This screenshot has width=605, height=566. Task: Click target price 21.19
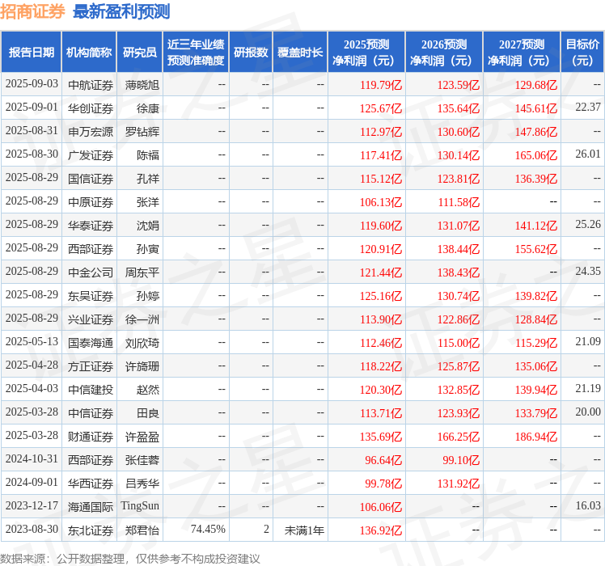point(588,389)
